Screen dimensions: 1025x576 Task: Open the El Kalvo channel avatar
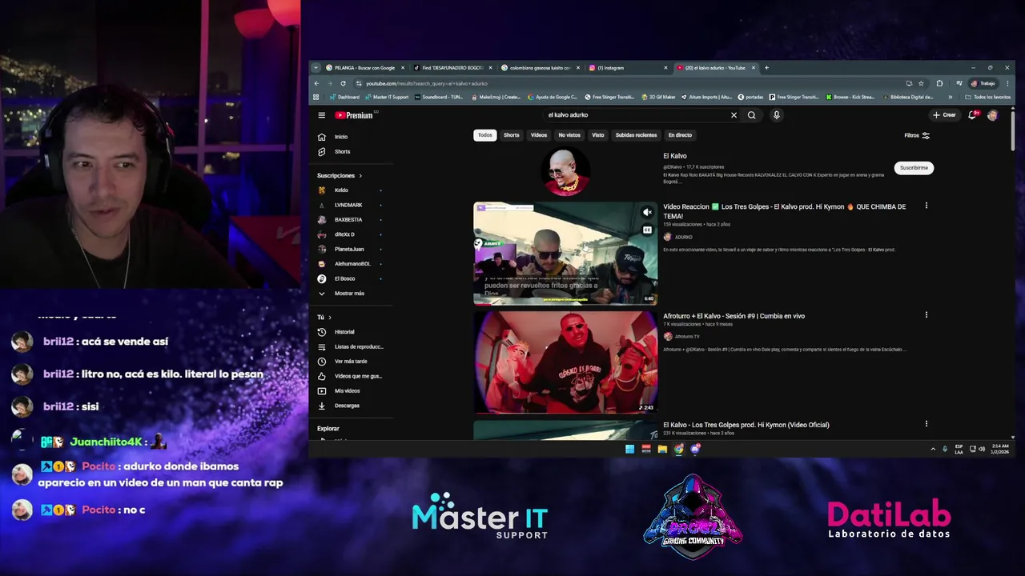click(565, 172)
